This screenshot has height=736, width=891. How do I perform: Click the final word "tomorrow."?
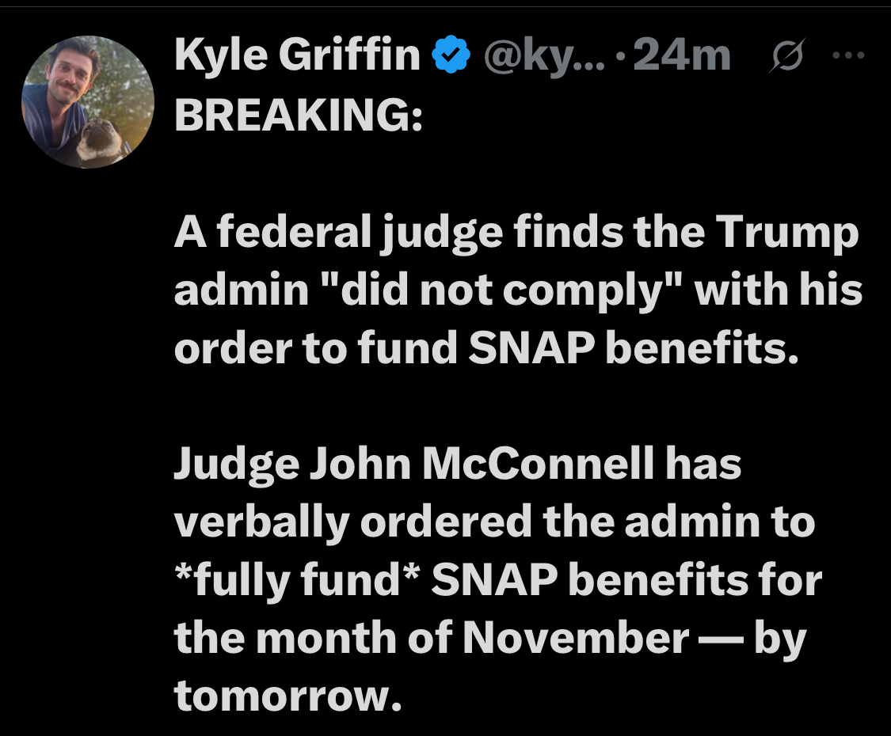coord(283,695)
